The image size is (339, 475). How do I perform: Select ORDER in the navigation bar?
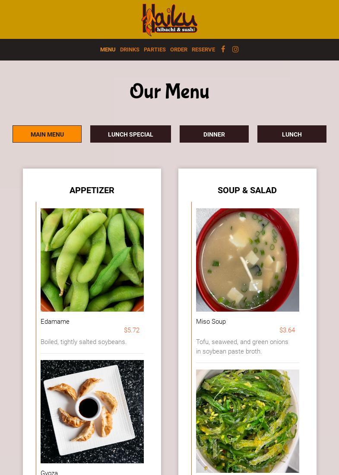[x=179, y=49]
